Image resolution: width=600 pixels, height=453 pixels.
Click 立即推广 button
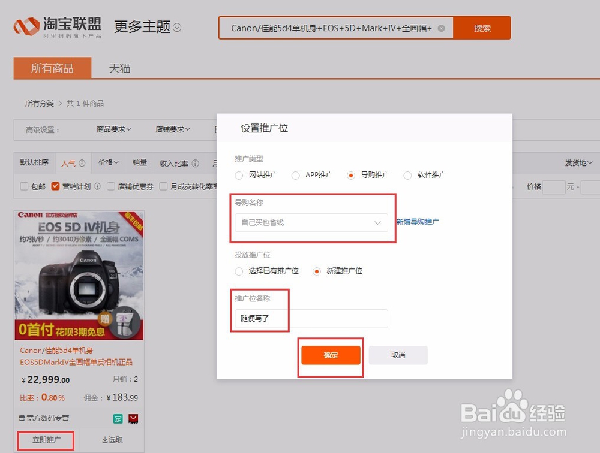point(46,440)
